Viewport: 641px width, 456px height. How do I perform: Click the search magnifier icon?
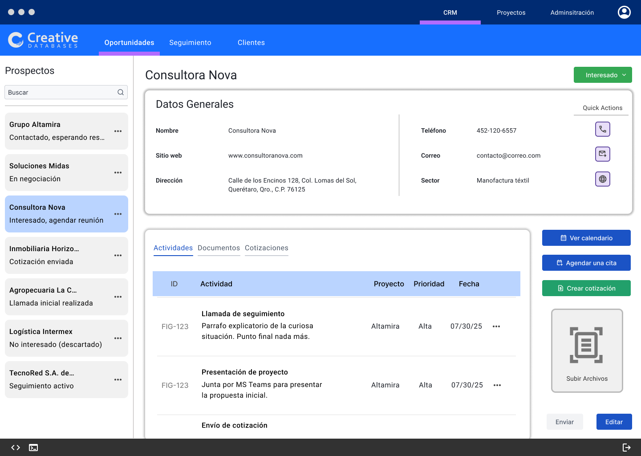point(120,92)
